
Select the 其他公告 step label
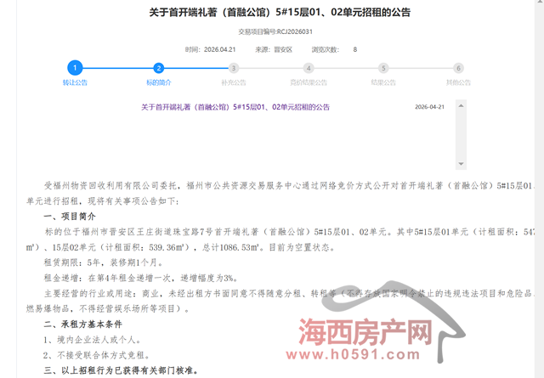coord(459,82)
